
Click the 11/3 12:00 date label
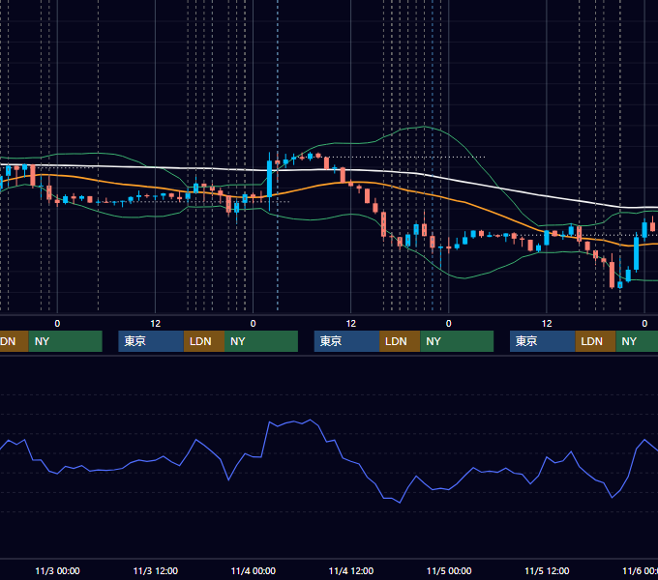tap(155, 570)
